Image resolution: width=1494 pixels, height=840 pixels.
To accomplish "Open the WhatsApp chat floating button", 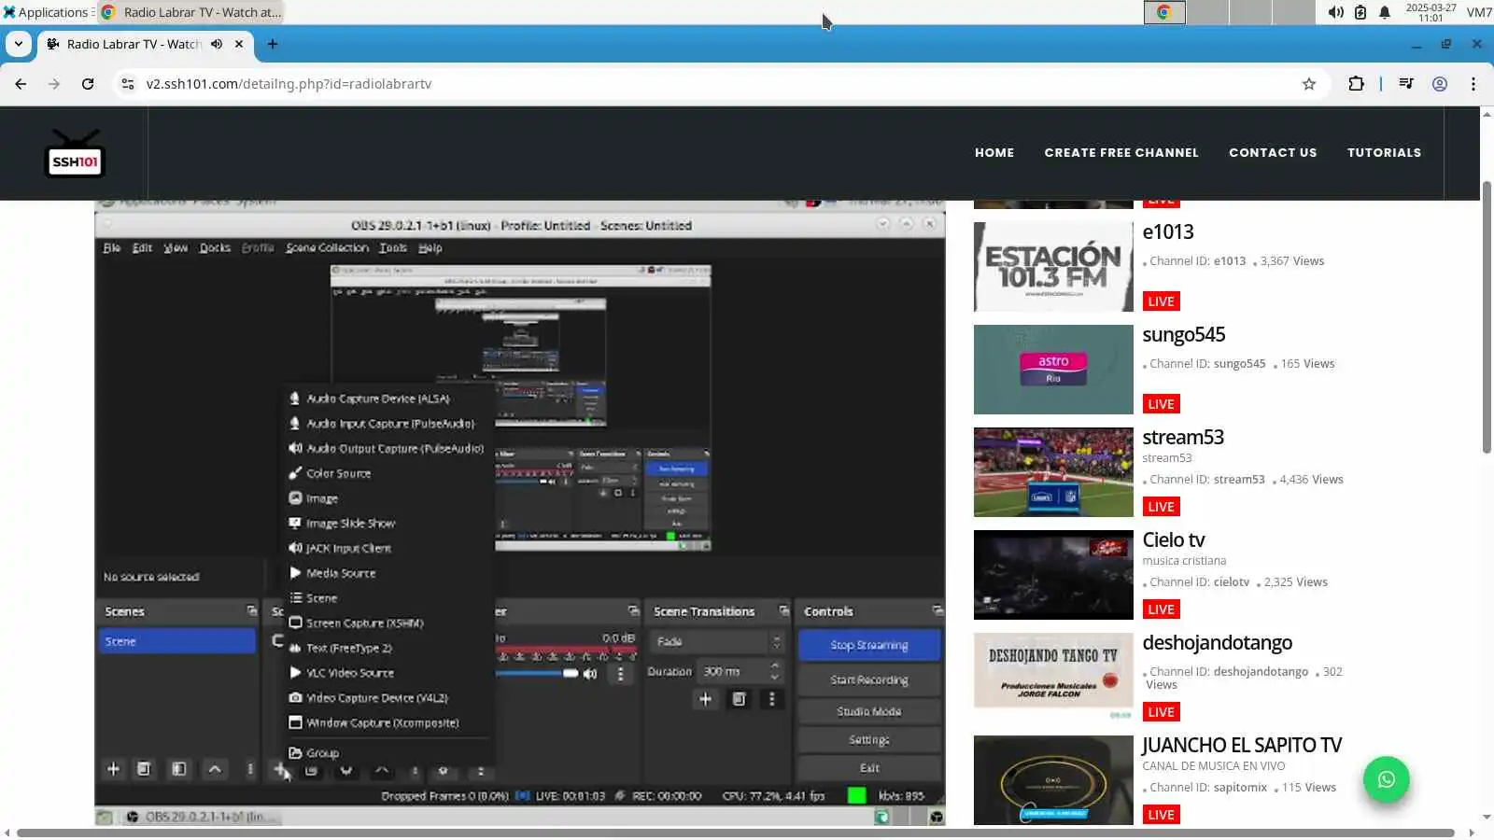I will click(x=1387, y=779).
